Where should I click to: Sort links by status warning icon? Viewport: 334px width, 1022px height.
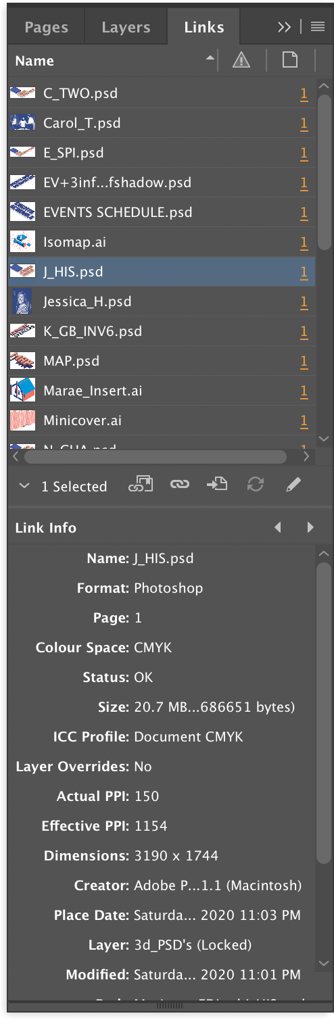241,61
